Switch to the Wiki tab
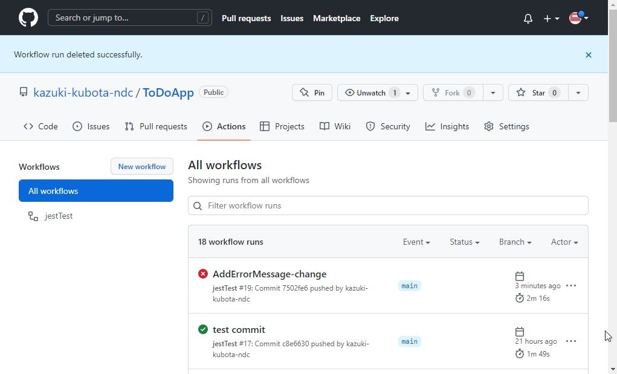The height and width of the screenshot is (374, 617). [x=335, y=126]
